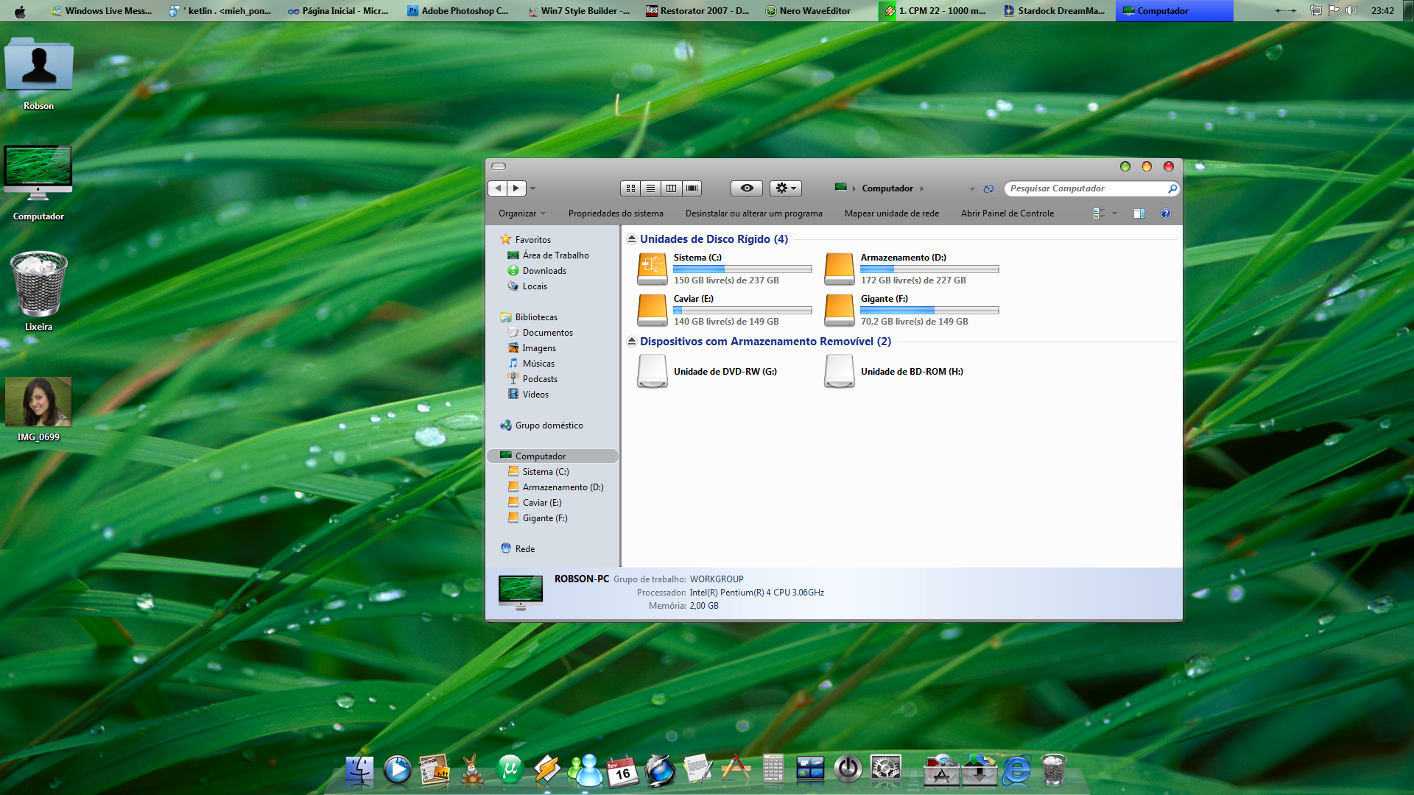Click the search magnifier icon
The width and height of the screenshot is (1414, 795).
coord(1172,188)
